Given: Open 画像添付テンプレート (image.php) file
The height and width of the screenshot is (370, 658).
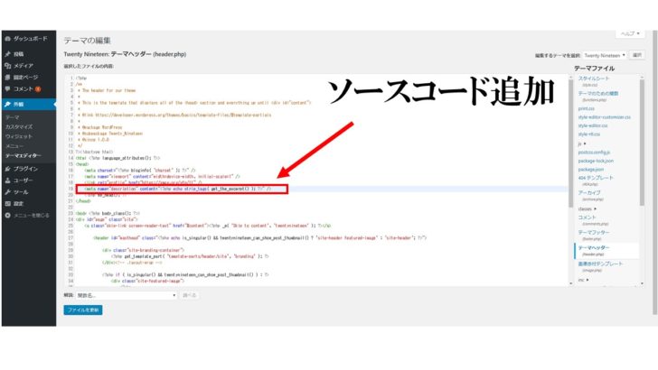Looking at the screenshot, I should [600, 266].
